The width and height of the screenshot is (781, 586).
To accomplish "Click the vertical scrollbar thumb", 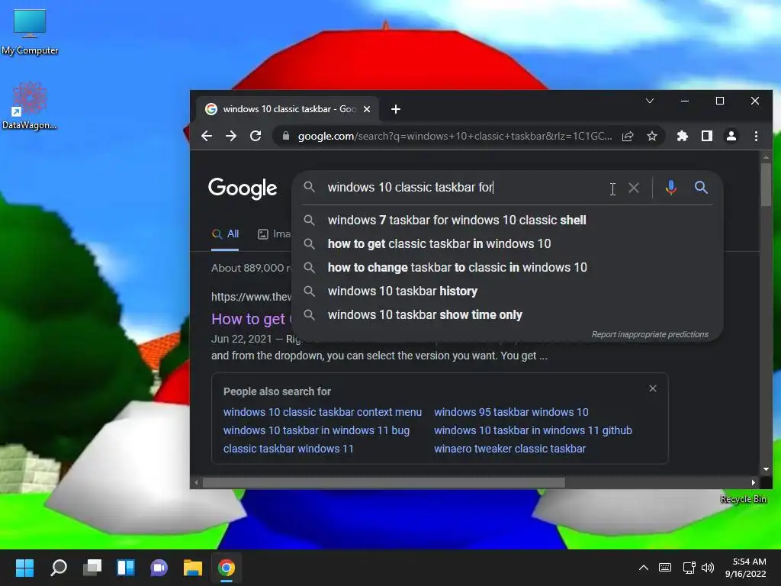I will pos(766,185).
